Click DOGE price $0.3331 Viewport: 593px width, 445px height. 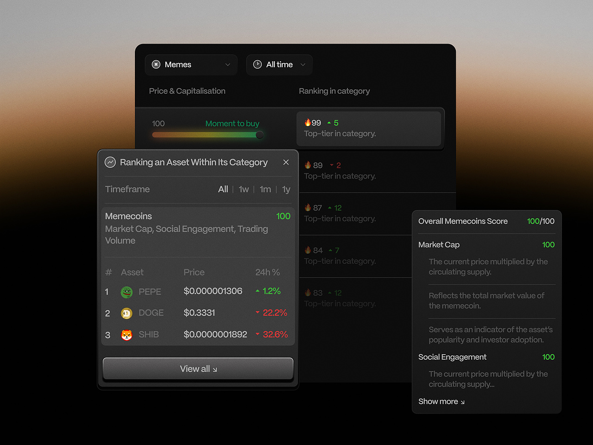pos(199,313)
